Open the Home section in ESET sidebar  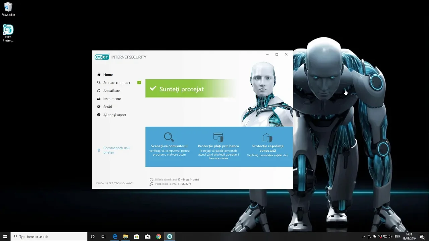[x=108, y=75]
